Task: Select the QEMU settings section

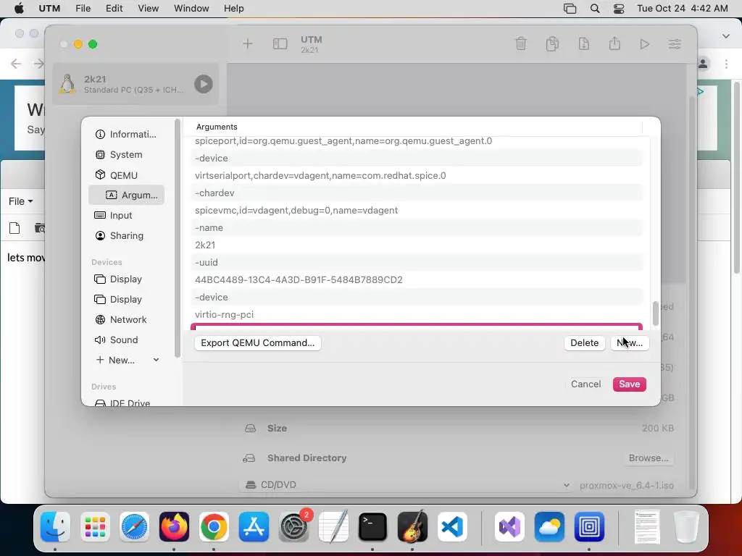Action: (126, 175)
